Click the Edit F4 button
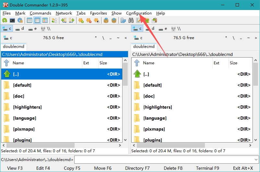The height and width of the screenshot is (172, 260). (43, 168)
